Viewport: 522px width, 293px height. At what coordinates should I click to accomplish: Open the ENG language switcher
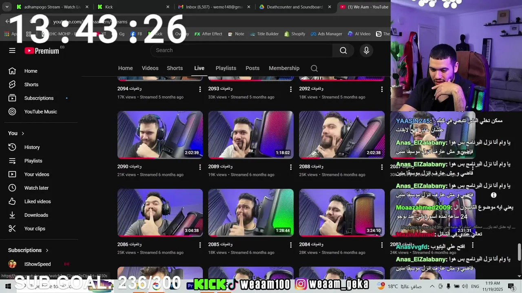pyautogui.click(x=475, y=286)
